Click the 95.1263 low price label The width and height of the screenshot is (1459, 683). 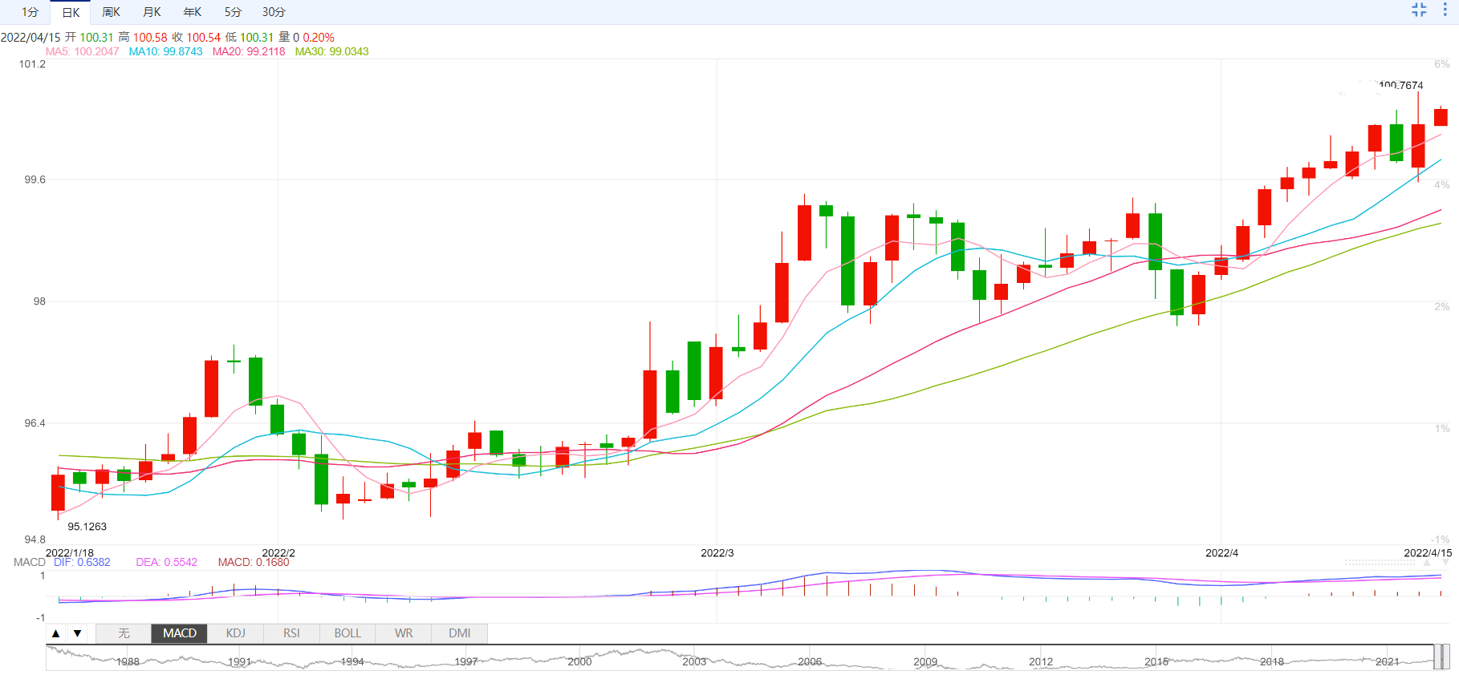(x=87, y=527)
